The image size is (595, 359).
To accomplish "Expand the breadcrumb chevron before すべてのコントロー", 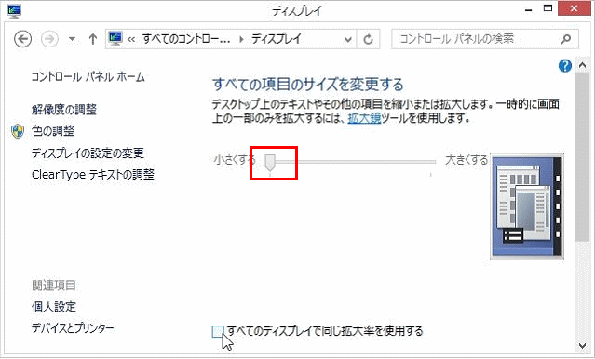I will coord(131,39).
